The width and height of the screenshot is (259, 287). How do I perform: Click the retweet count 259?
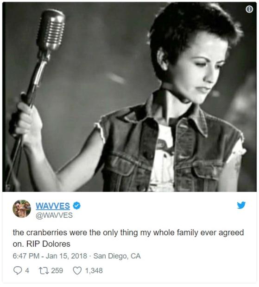click(x=57, y=270)
